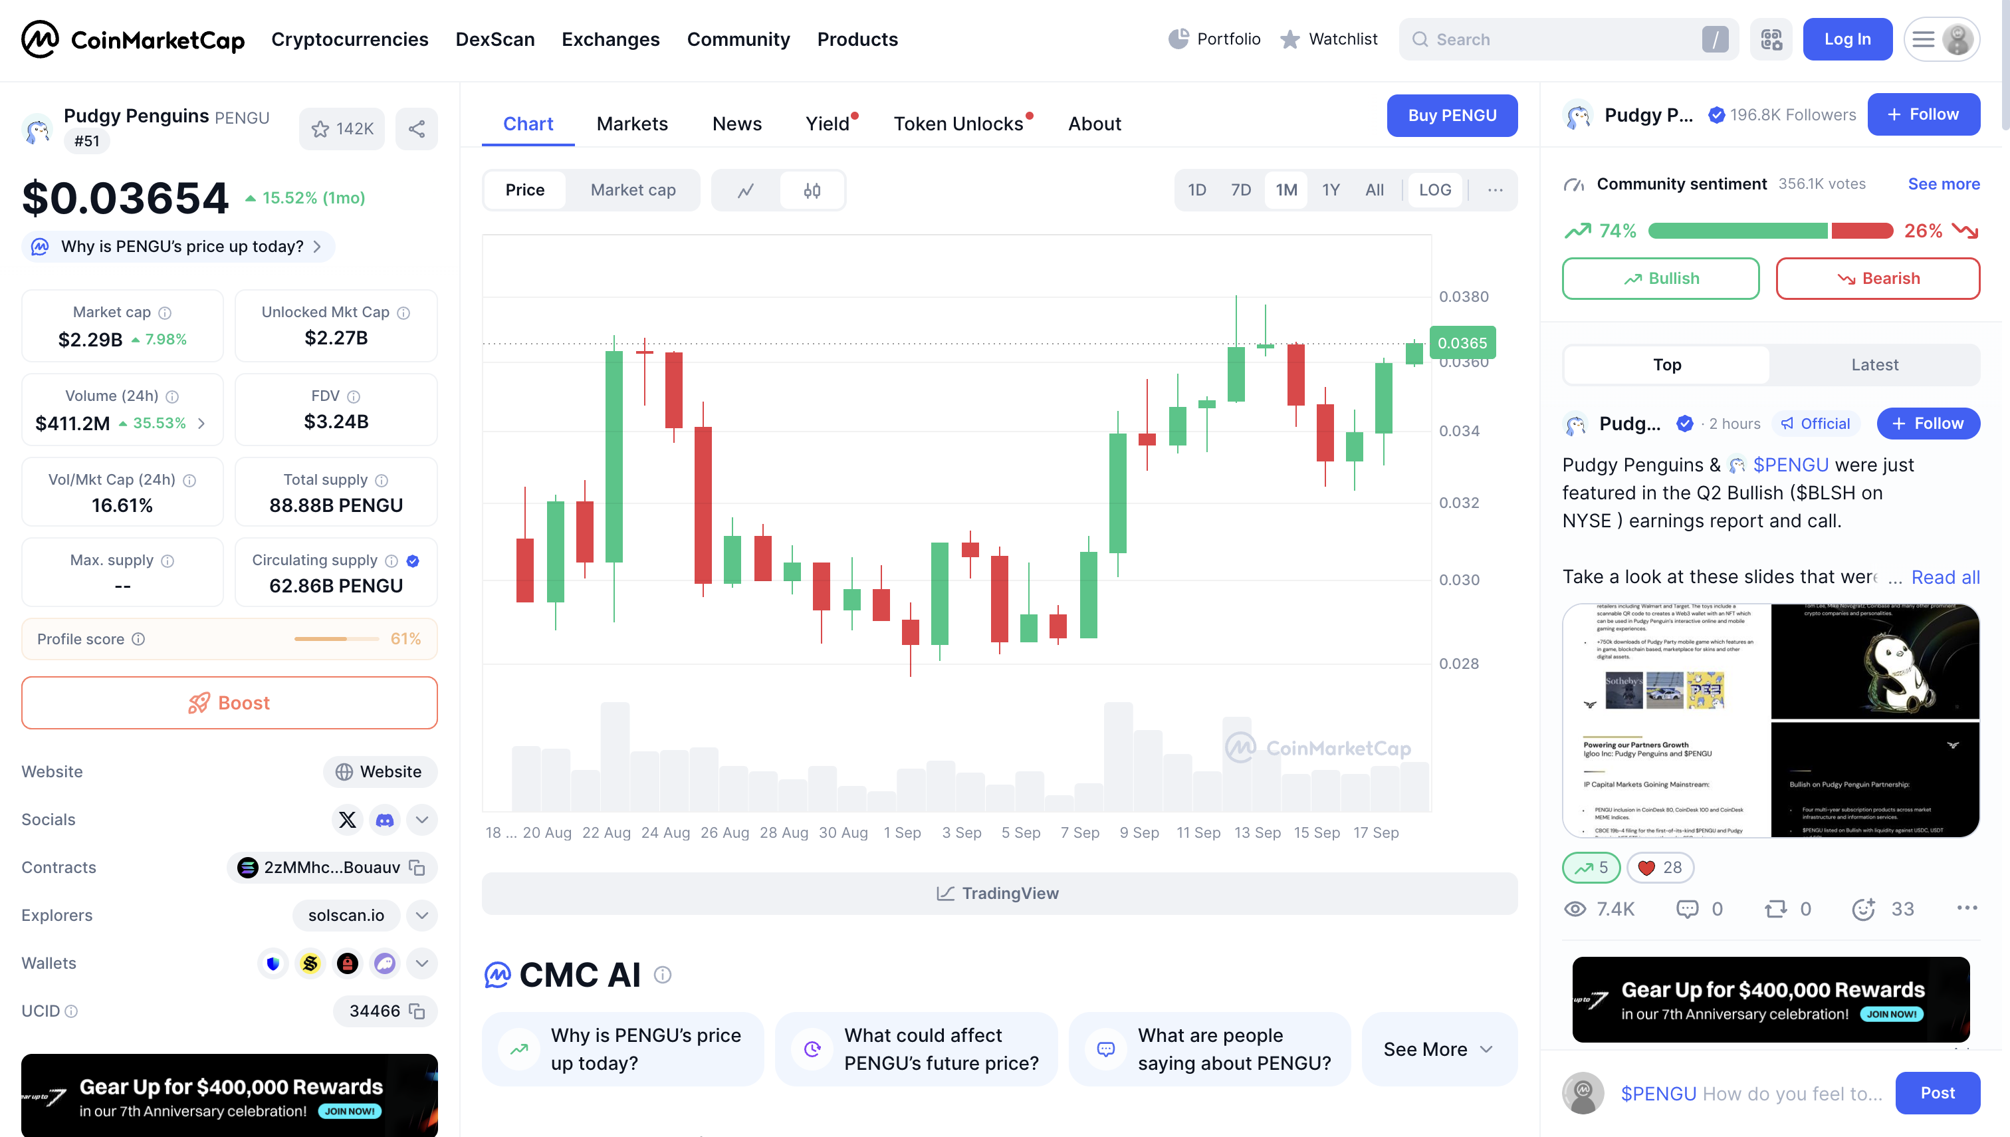Open the Discord social link

385,820
